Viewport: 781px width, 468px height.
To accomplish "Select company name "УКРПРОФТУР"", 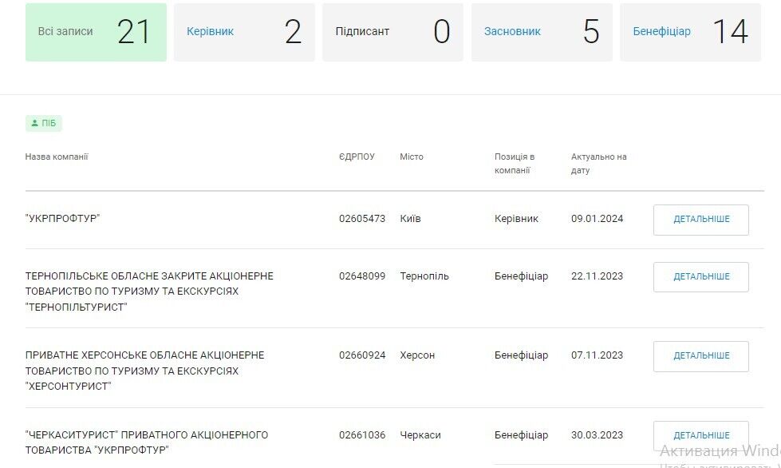I will 63,218.
